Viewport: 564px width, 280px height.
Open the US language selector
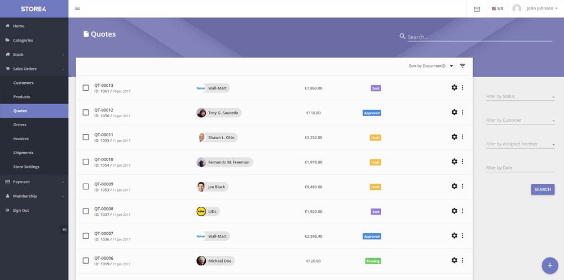pyautogui.click(x=497, y=8)
